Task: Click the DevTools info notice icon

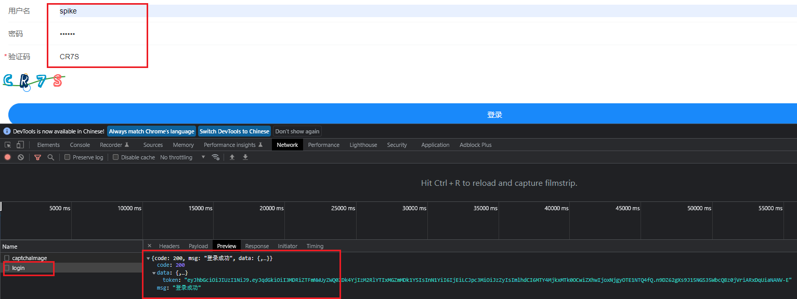Action: [x=7, y=131]
